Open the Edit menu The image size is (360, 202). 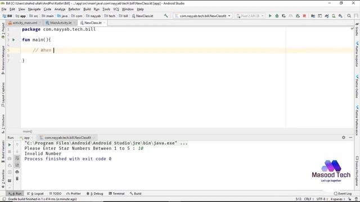(12, 9)
